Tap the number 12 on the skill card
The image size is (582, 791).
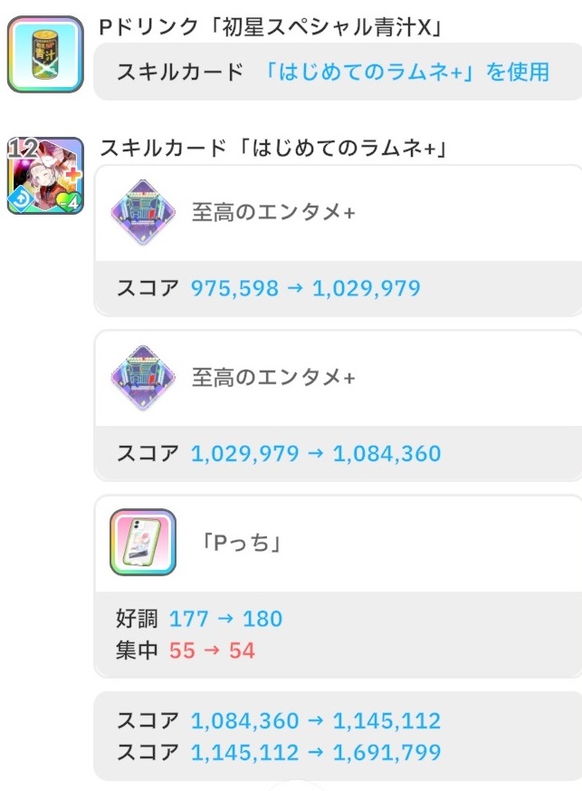coord(22,149)
